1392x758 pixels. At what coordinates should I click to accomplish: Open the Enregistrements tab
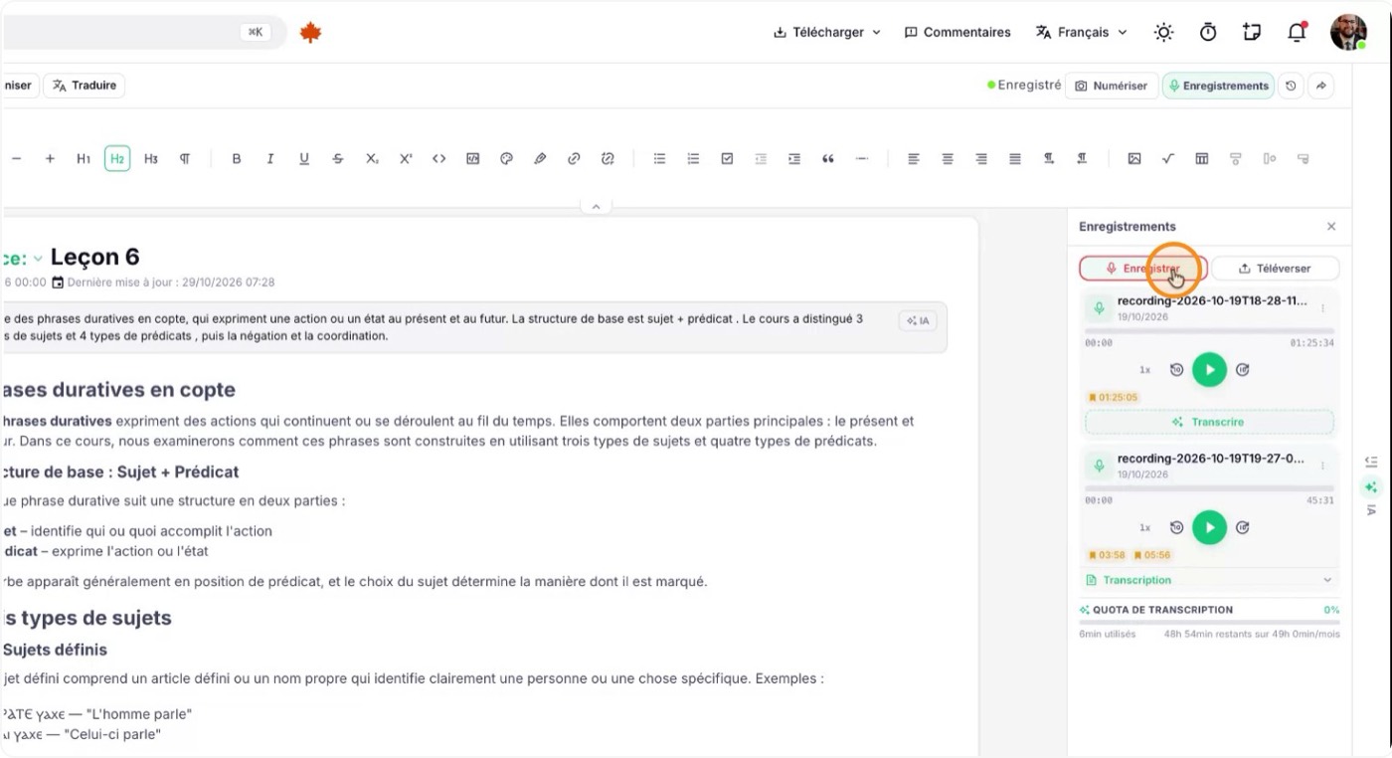point(1218,86)
